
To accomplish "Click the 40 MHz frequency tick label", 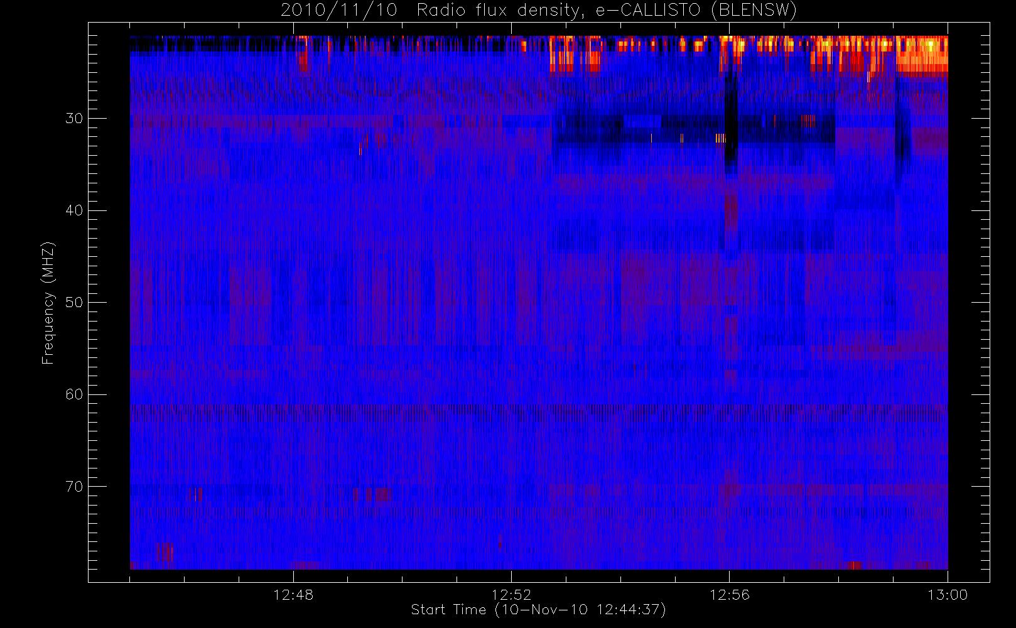I will tap(74, 210).
